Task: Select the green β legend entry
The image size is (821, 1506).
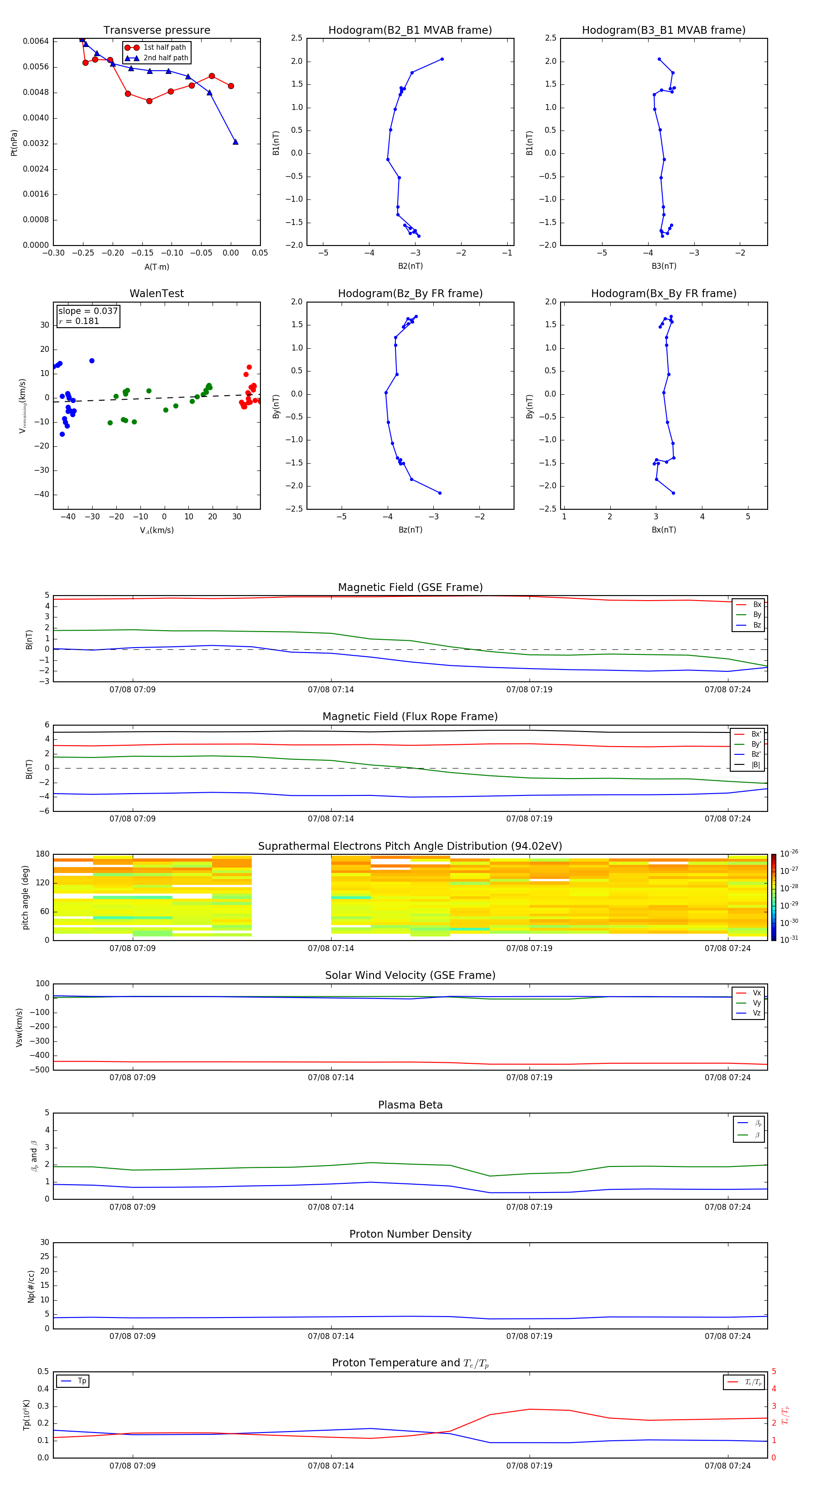Action: click(x=750, y=1135)
